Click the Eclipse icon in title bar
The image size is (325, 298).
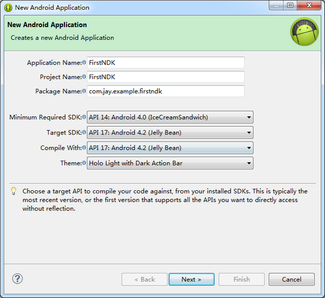pos(8,8)
